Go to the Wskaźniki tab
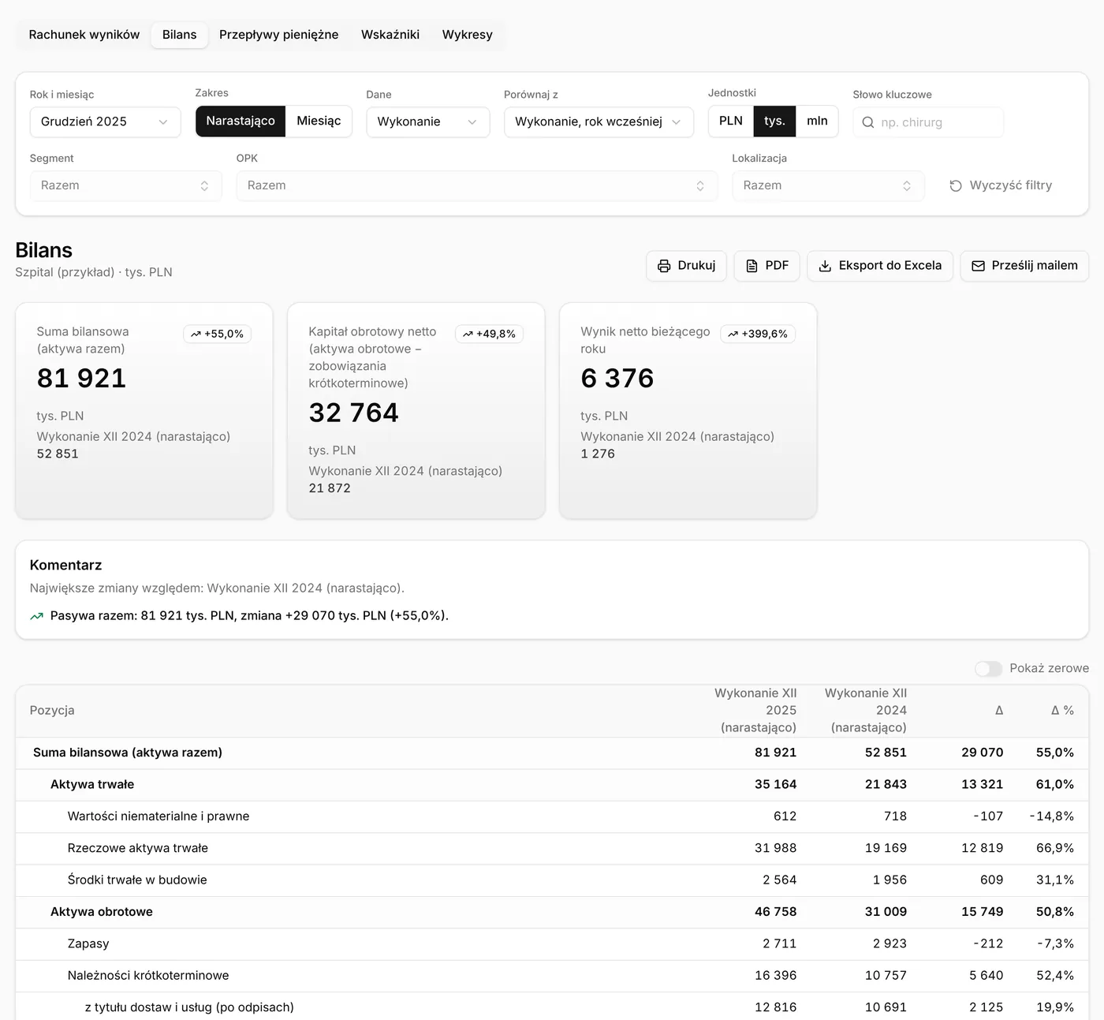The width and height of the screenshot is (1104, 1020). (x=390, y=35)
